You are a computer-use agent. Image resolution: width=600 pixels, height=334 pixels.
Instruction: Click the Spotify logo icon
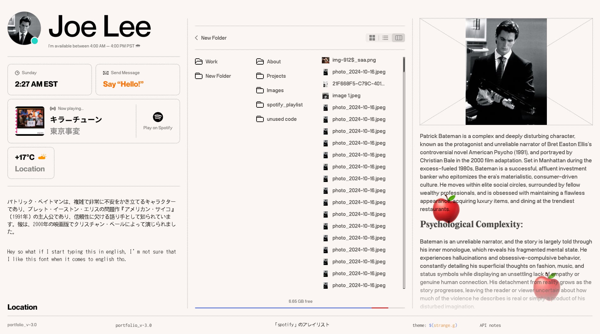click(x=158, y=117)
